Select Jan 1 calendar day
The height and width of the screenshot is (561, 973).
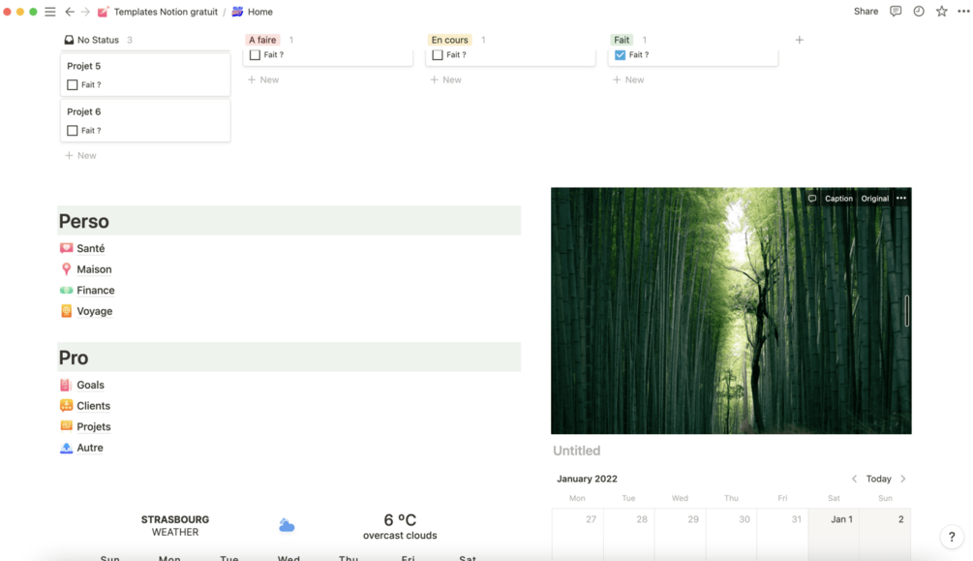tap(834, 534)
